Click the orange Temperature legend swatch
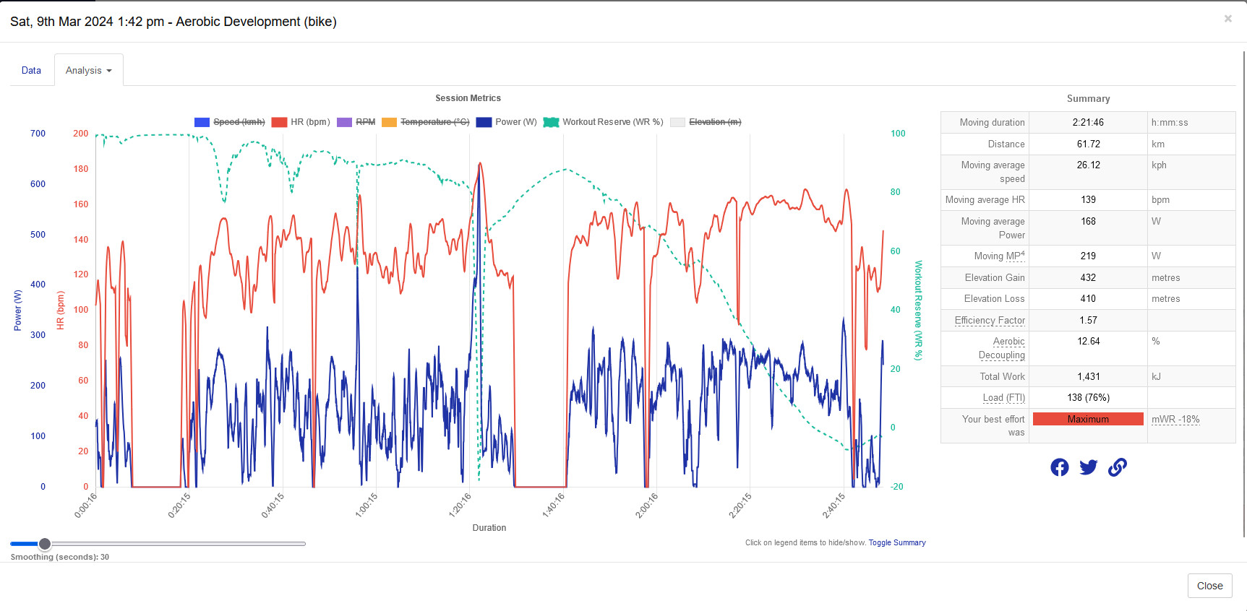Viewport: 1247px width, 611px height. point(389,122)
